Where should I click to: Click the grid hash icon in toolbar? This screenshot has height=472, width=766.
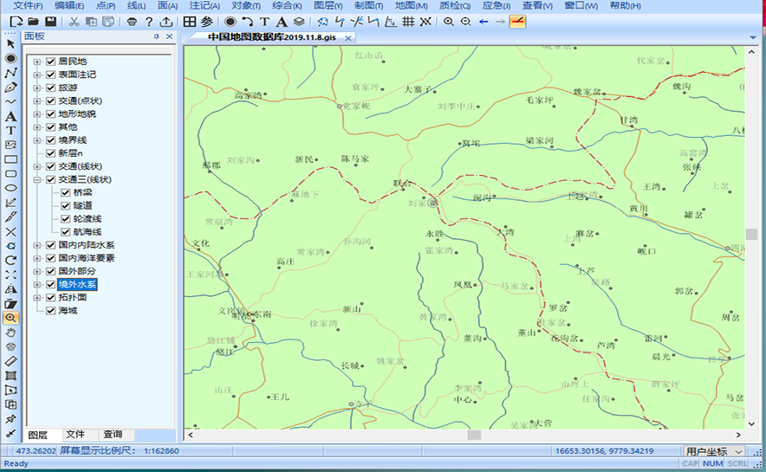(408, 21)
